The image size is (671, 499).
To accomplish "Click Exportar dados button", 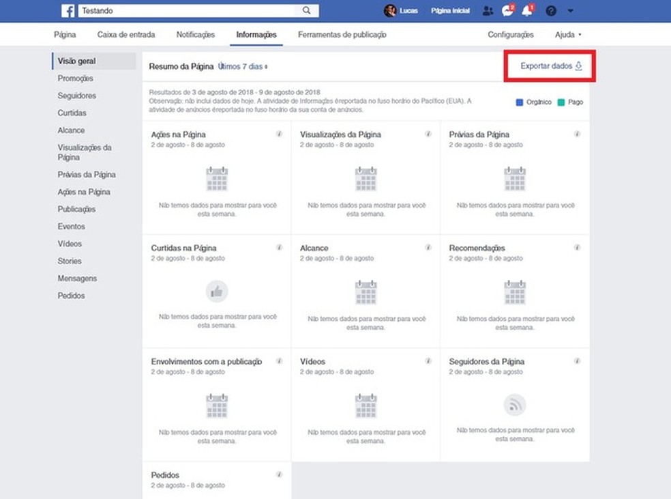I will coord(551,66).
